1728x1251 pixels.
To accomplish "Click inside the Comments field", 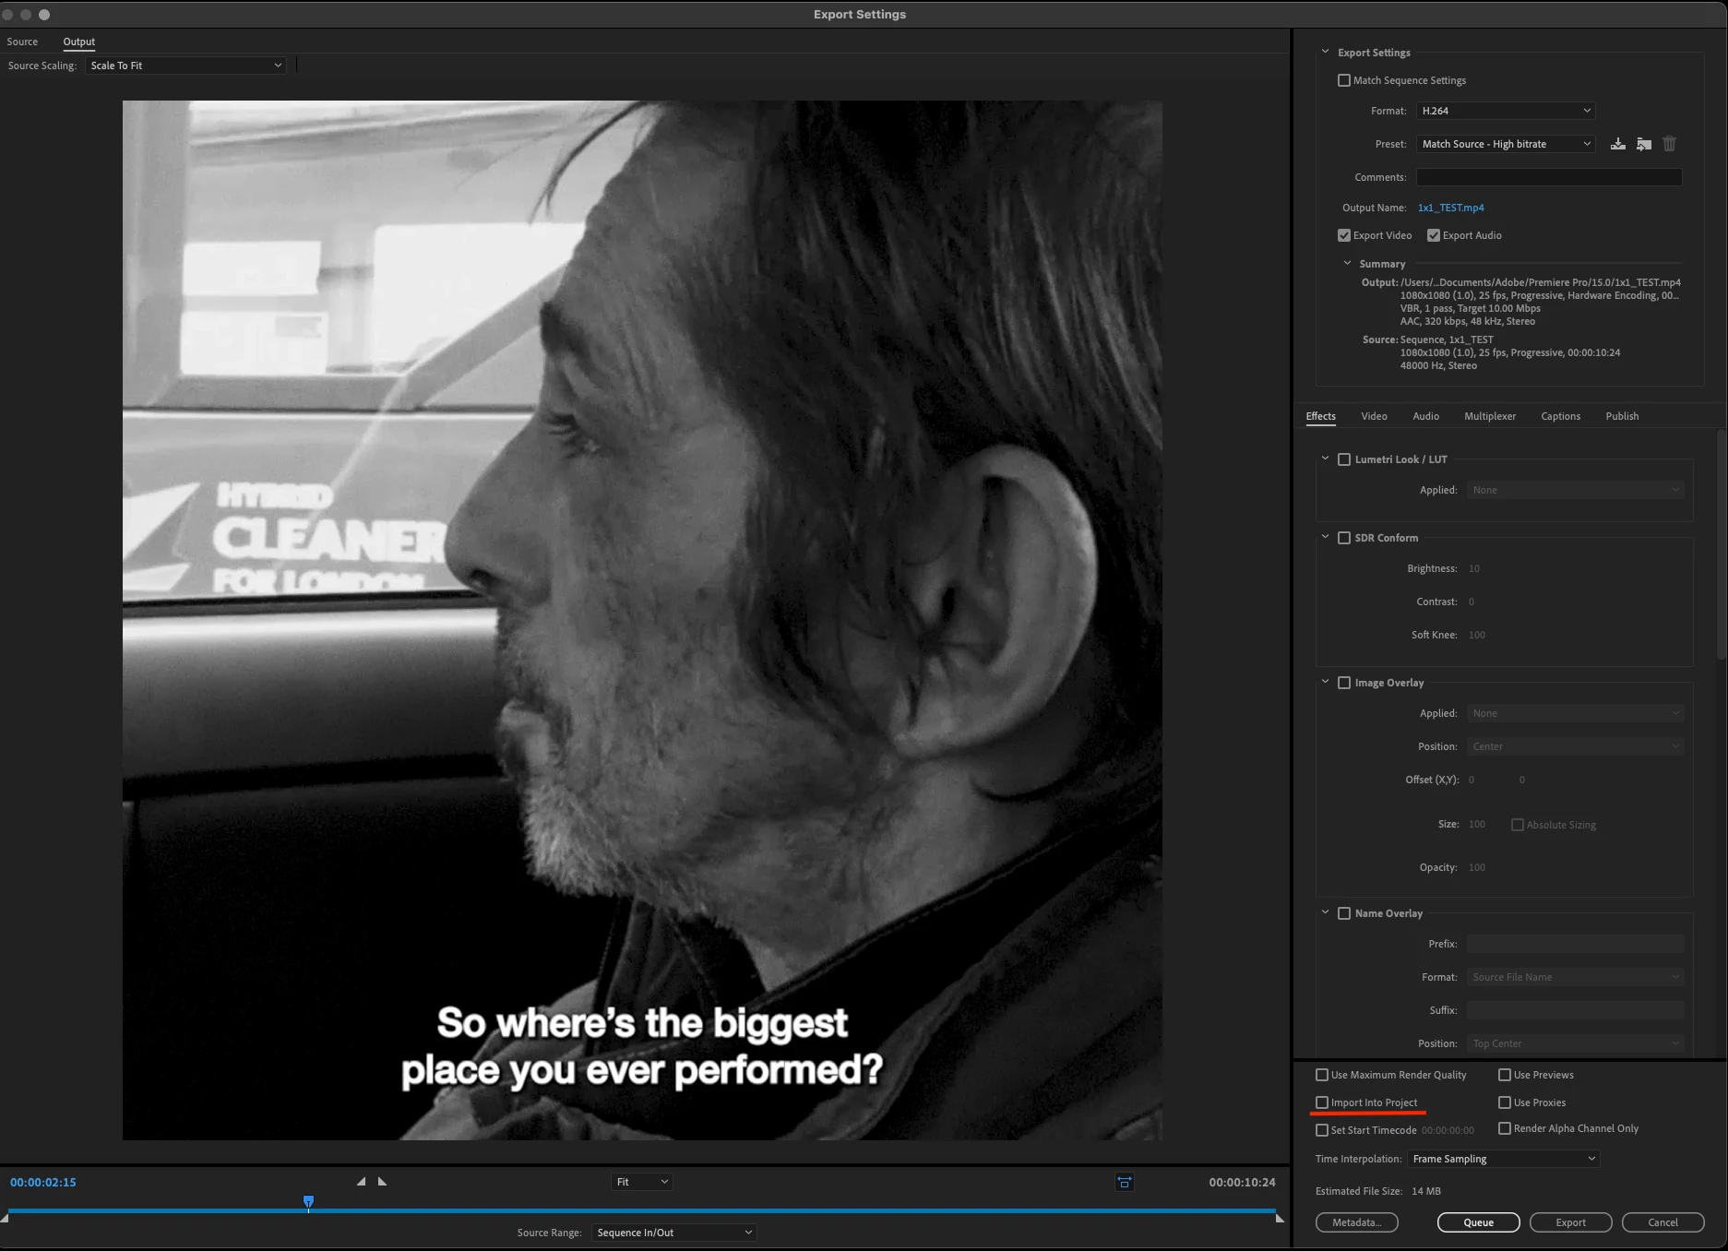I will (x=1548, y=177).
